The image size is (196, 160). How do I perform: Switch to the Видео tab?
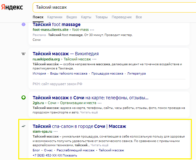72,17
